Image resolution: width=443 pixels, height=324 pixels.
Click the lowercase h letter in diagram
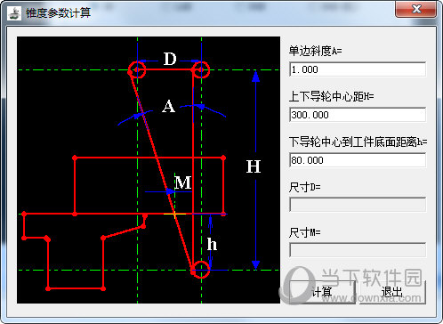click(212, 244)
